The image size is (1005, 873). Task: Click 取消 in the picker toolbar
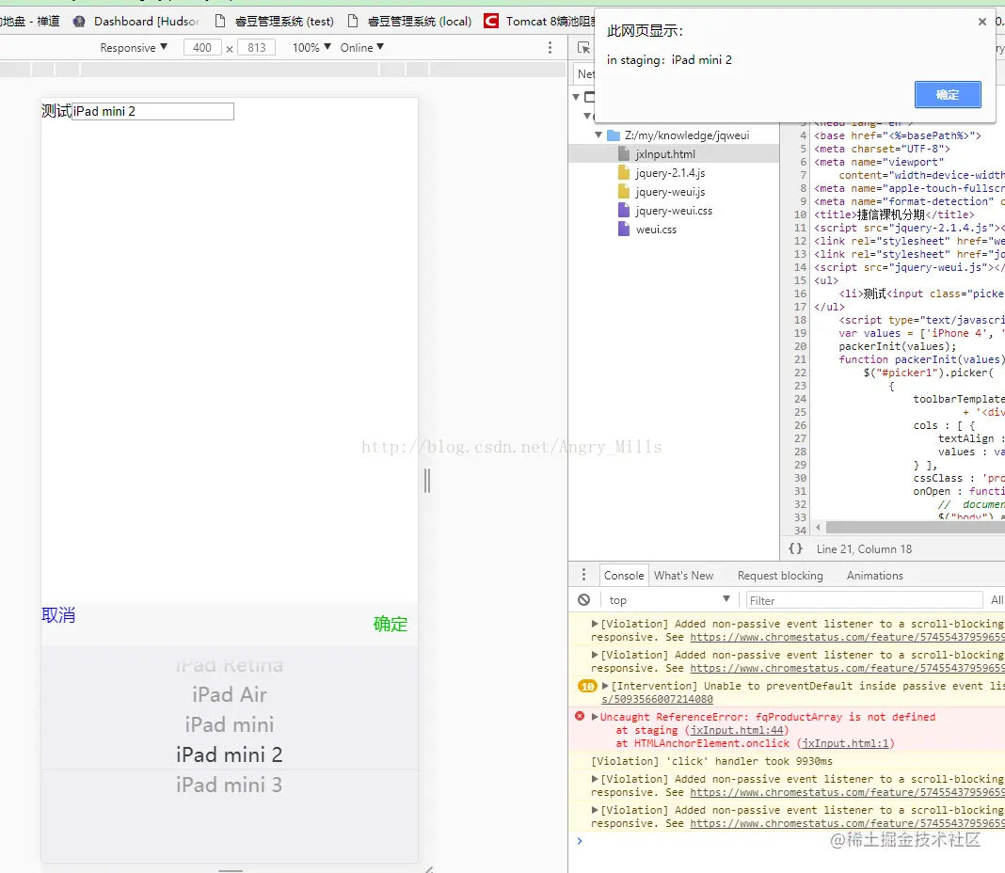coord(58,615)
